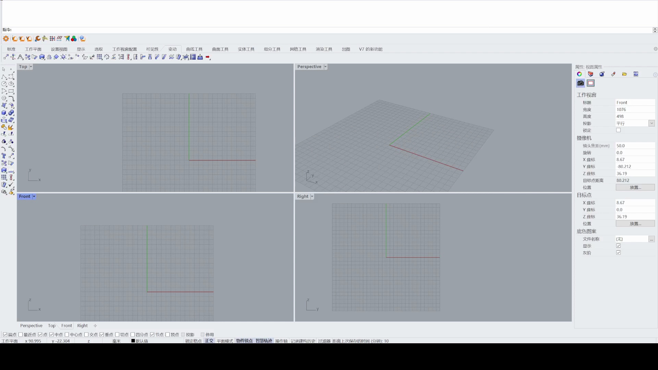The width and height of the screenshot is (658, 370).
Task: Click the Explode icon in left toolbar
Action: pyautogui.click(x=11, y=127)
